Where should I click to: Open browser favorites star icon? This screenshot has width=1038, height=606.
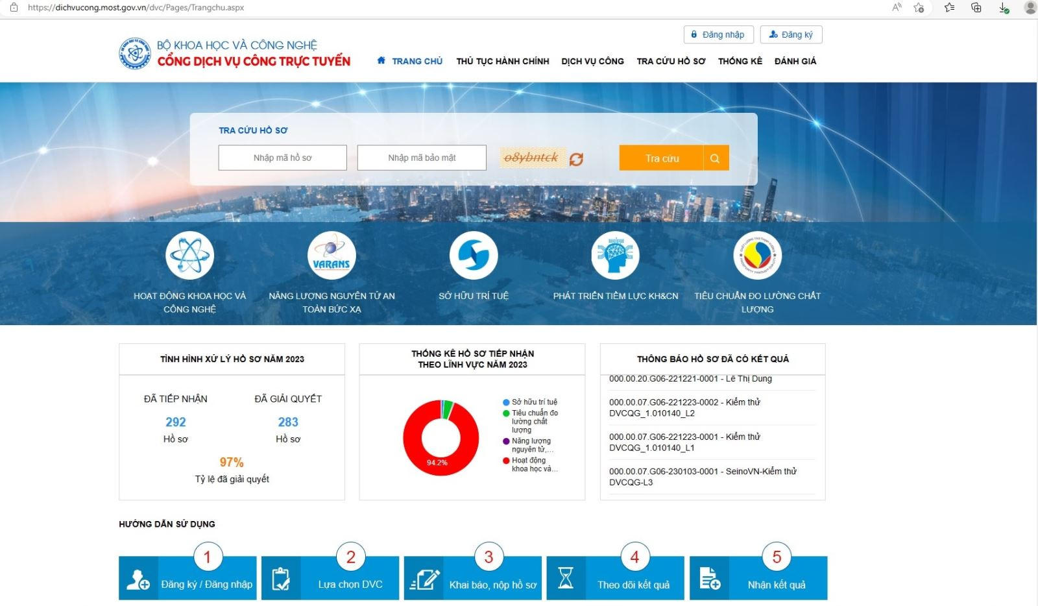(x=949, y=8)
